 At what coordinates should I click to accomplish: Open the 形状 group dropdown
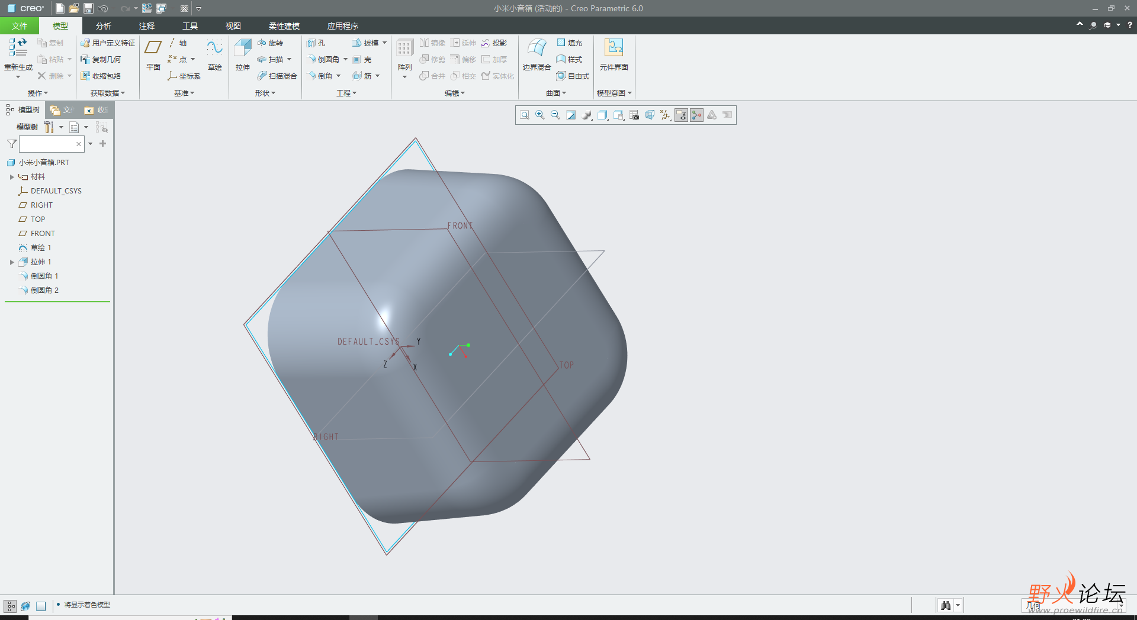[265, 93]
